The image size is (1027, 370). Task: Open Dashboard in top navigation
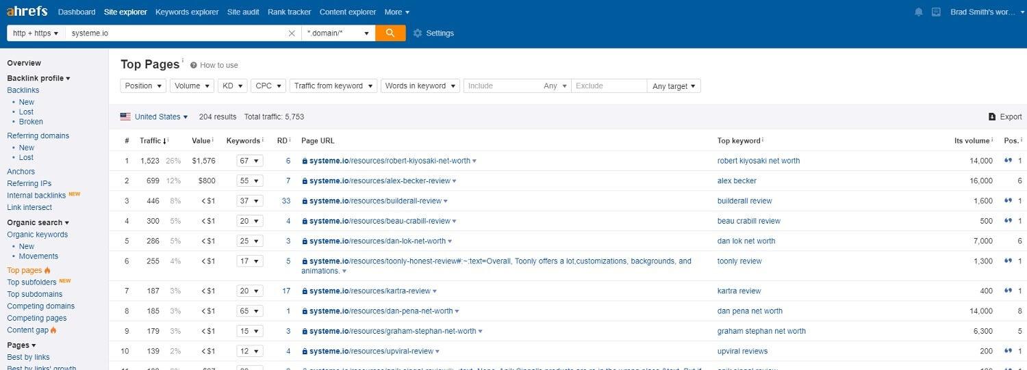coord(77,12)
